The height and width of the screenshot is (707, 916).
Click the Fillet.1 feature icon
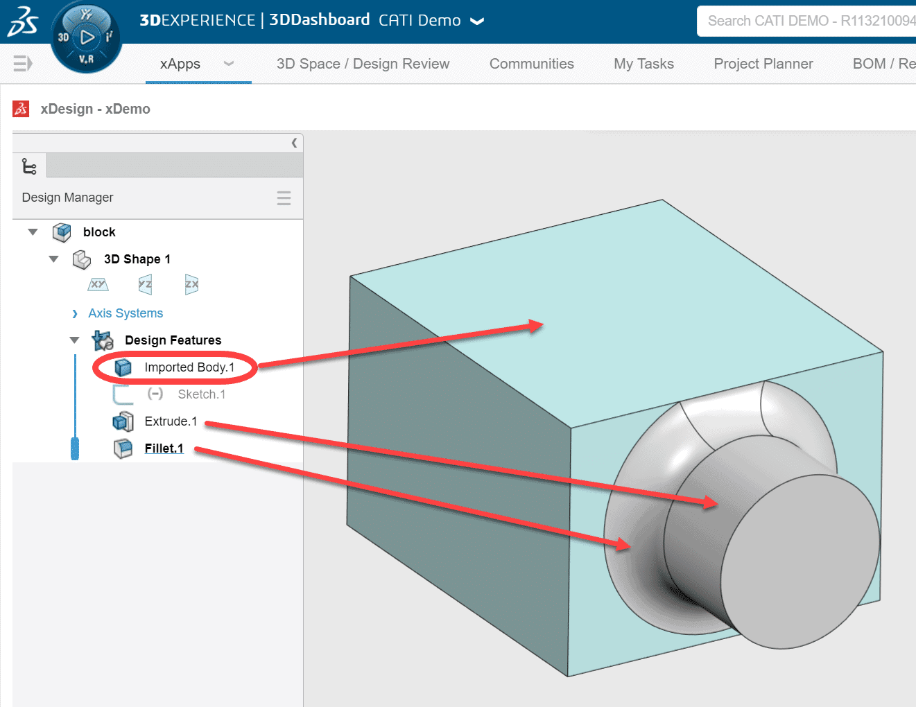coord(123,448)
